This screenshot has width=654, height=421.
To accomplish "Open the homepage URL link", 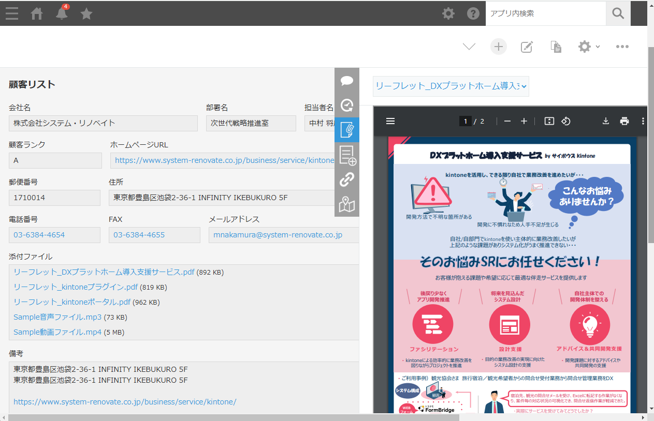I will tap(225, 160).
